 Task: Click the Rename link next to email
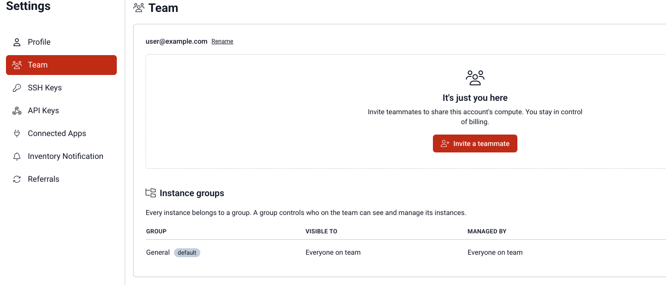pos(222,41)
